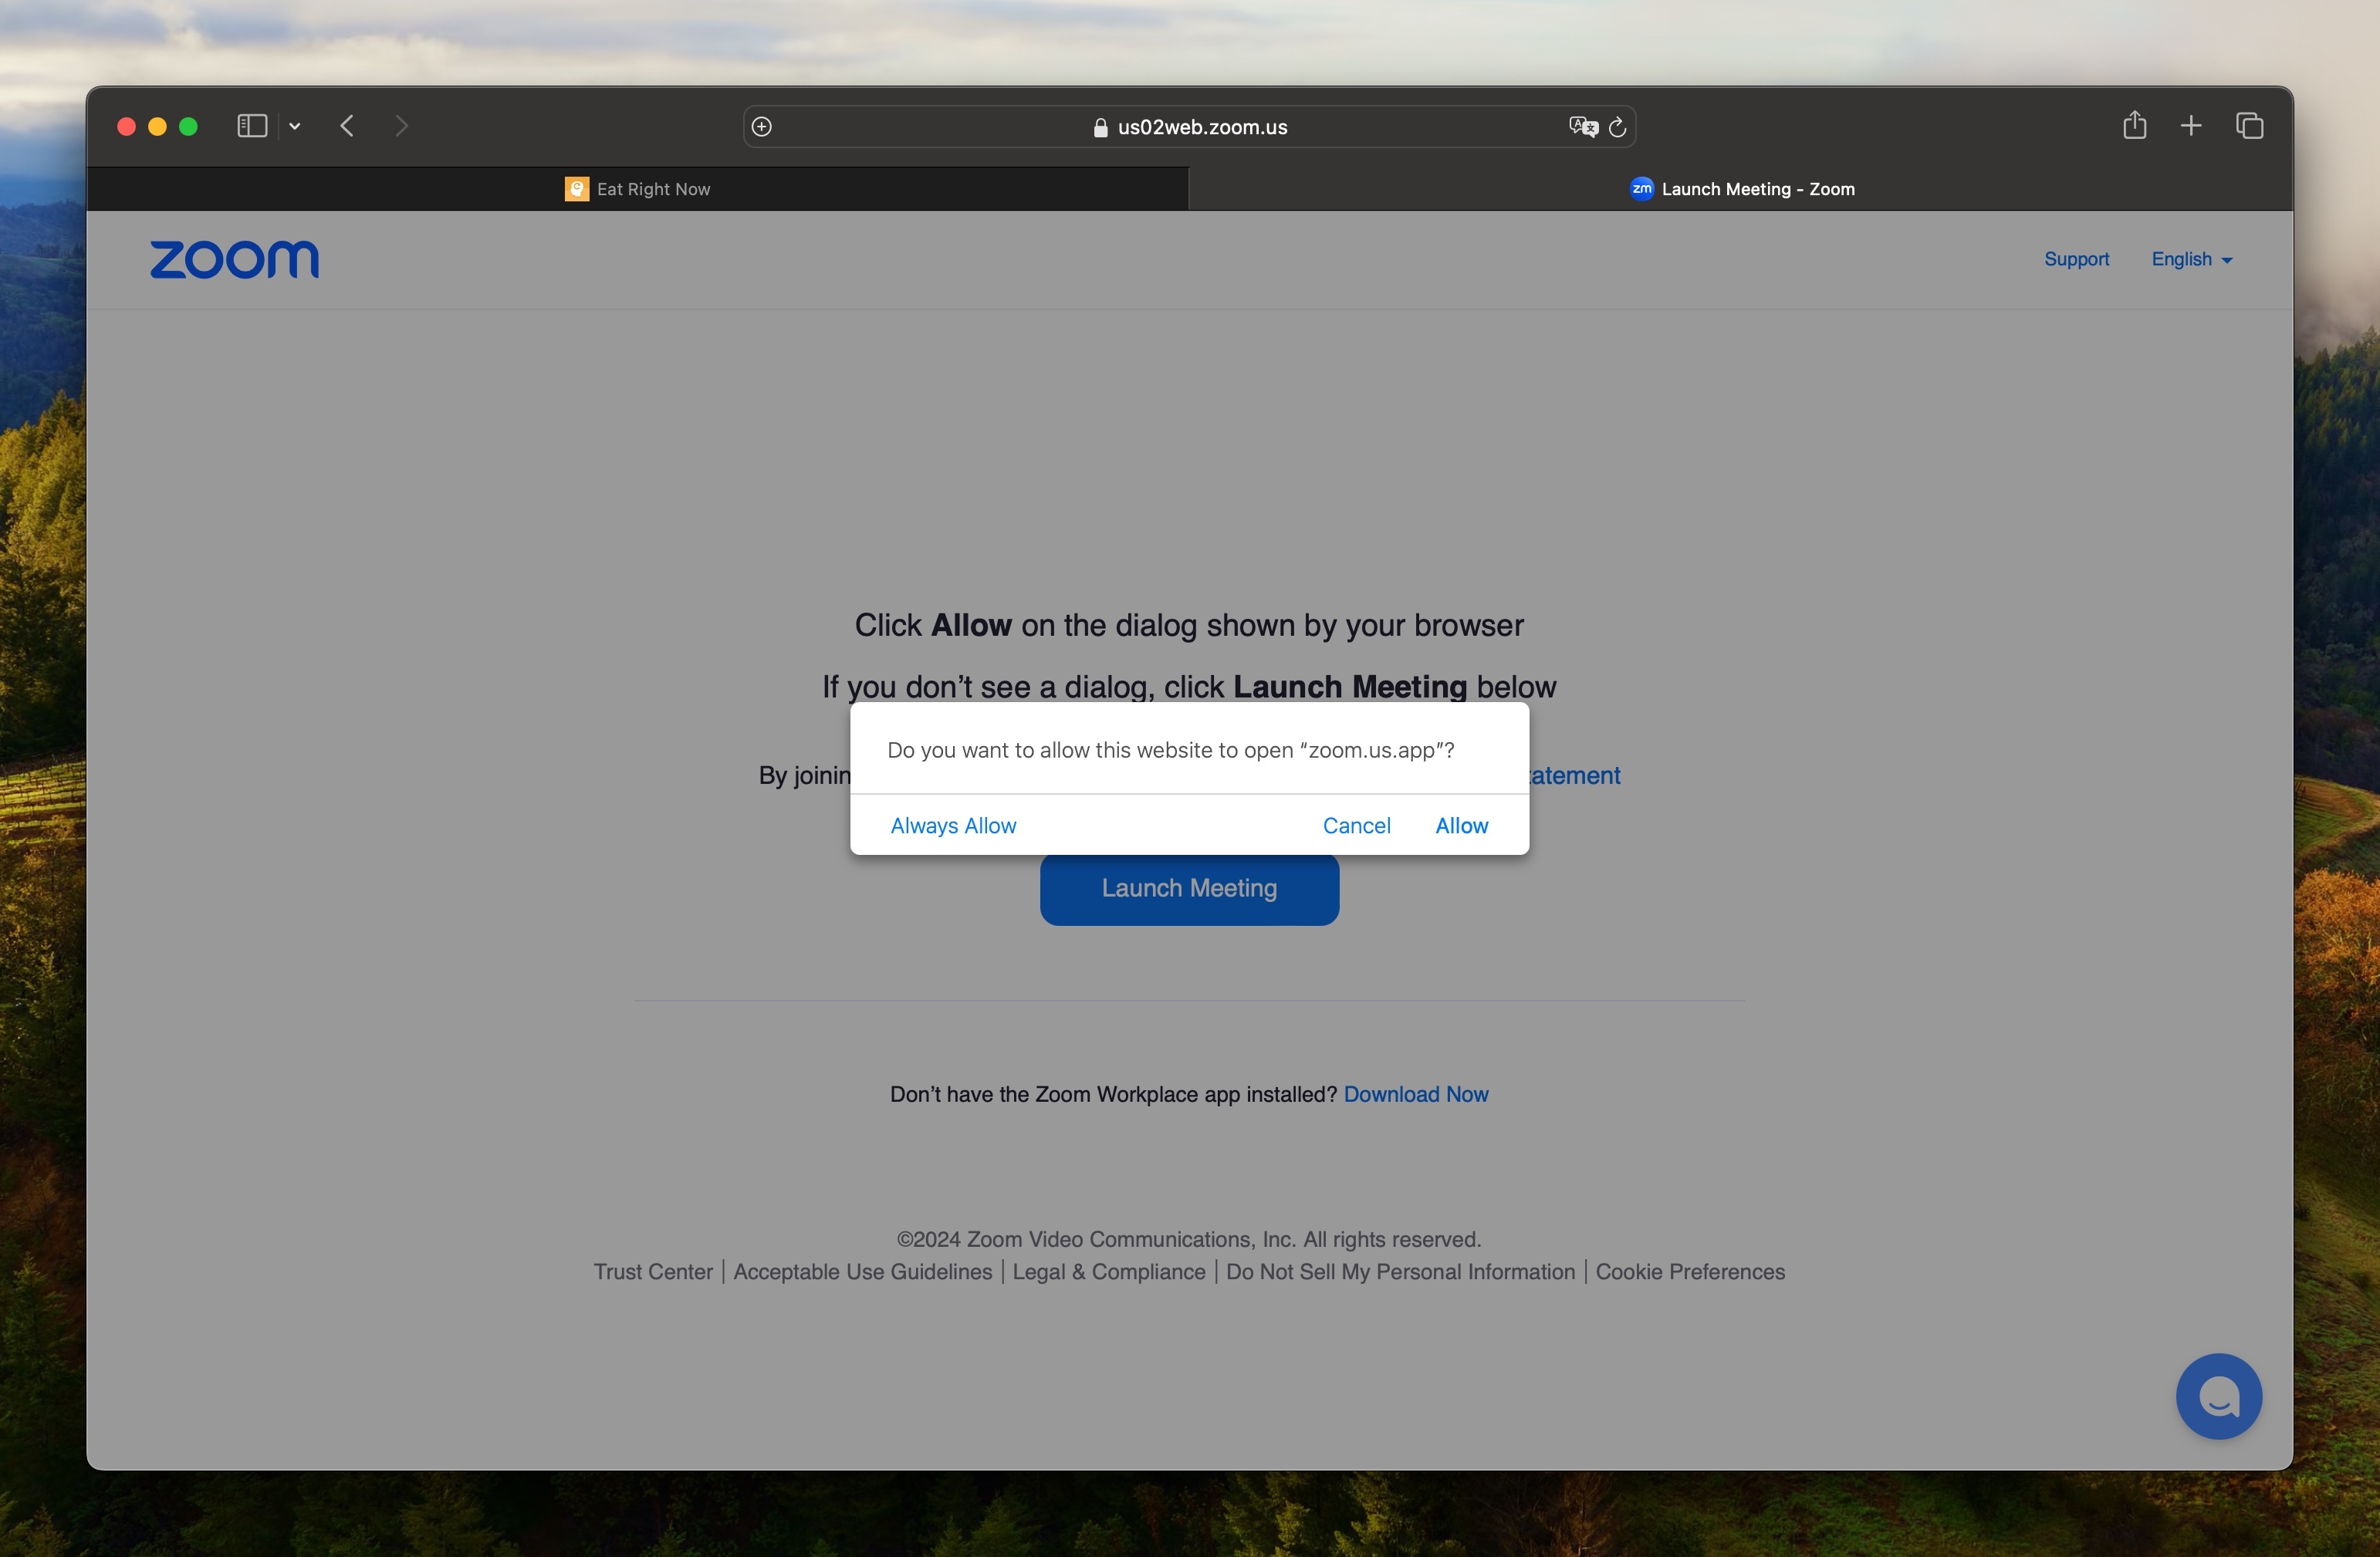This screenshot has width=2380, height=1557.
Task: Open a new browser tab
Action: click(2190, 125)
